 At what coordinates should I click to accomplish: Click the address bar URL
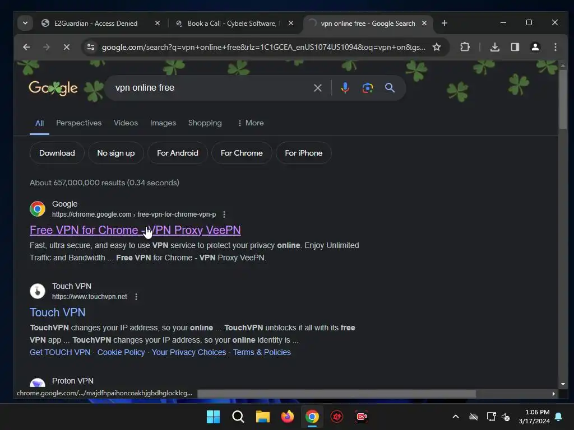click(263, 47)
